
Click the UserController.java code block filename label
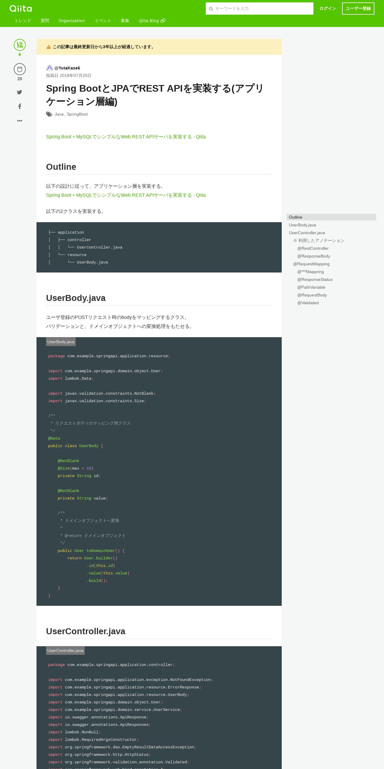pos(65,650)
